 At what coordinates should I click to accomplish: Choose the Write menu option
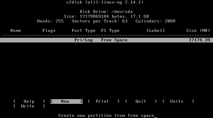(29, 106)
